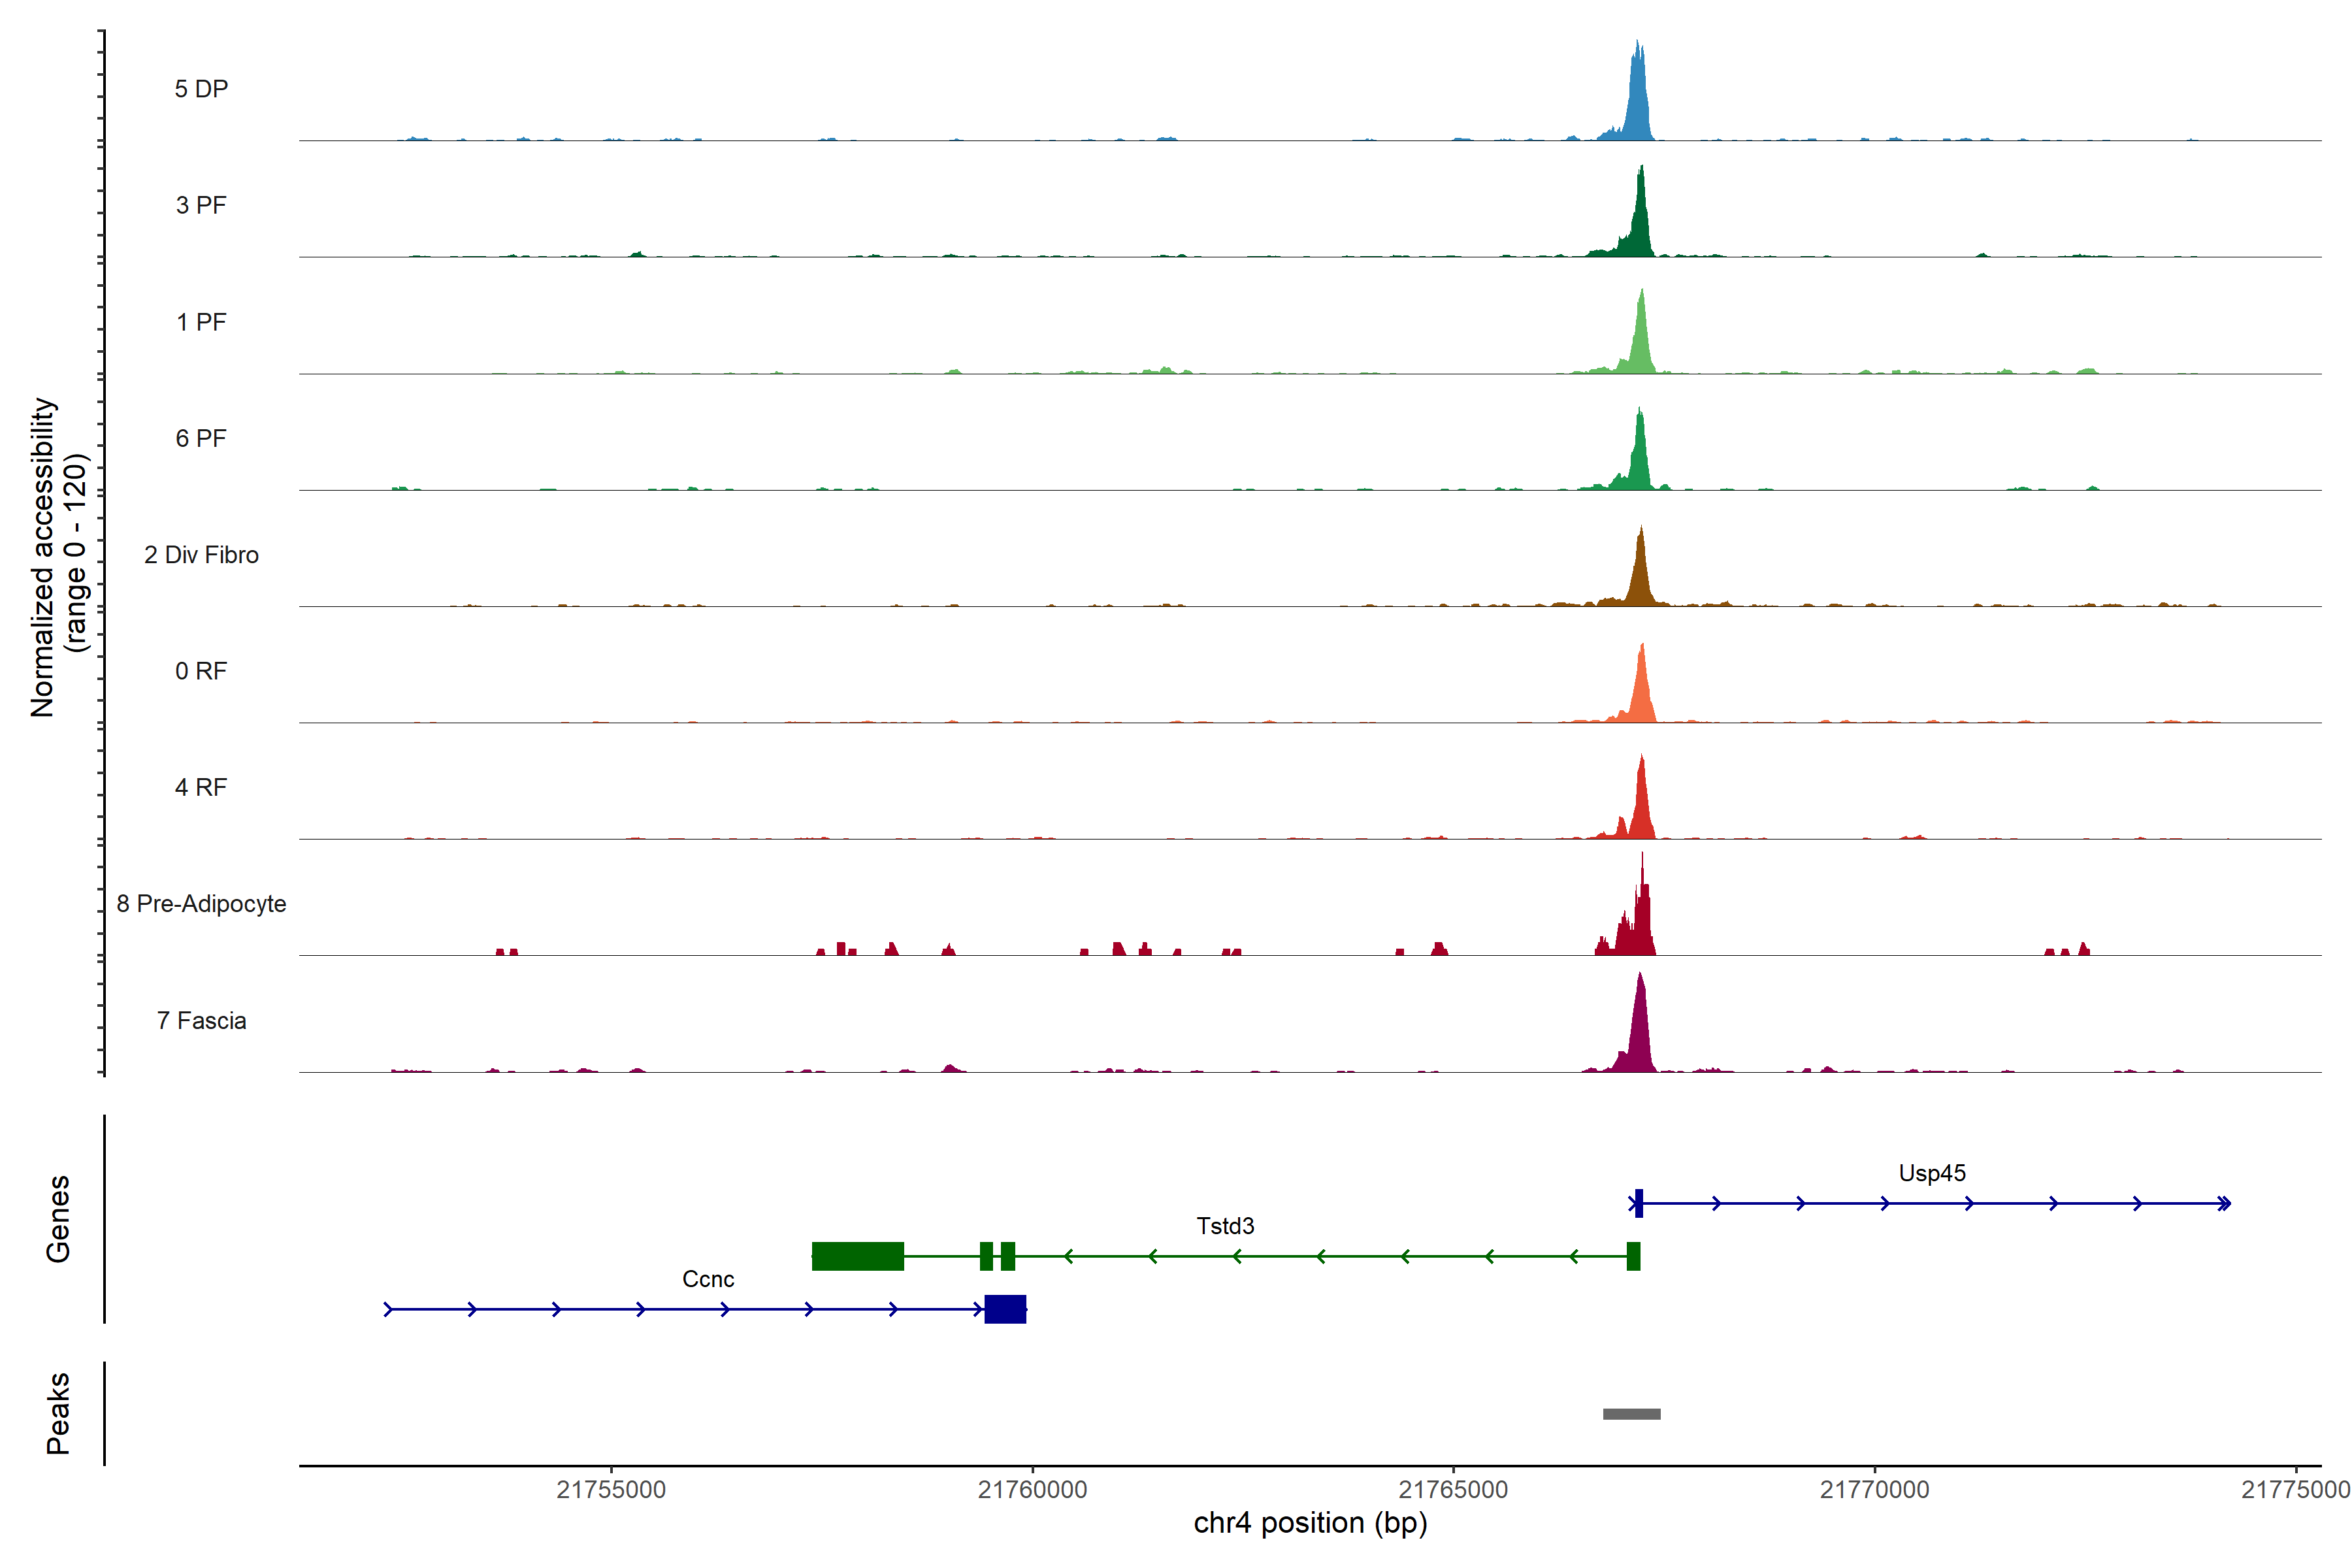The width and height of the screenshot is (2352, 1568).
Task: Click the blue Ccnc terminal exon block
Action: tap(1005, 1309)
